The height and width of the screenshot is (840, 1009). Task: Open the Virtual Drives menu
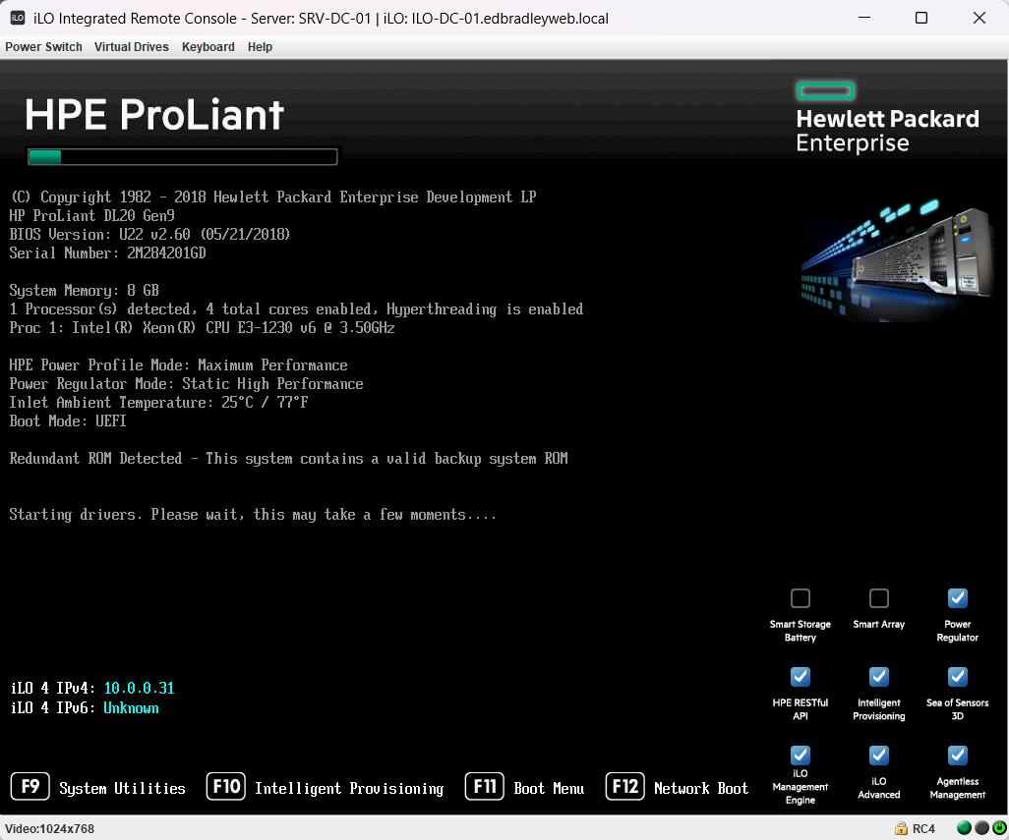pos(131,46)
